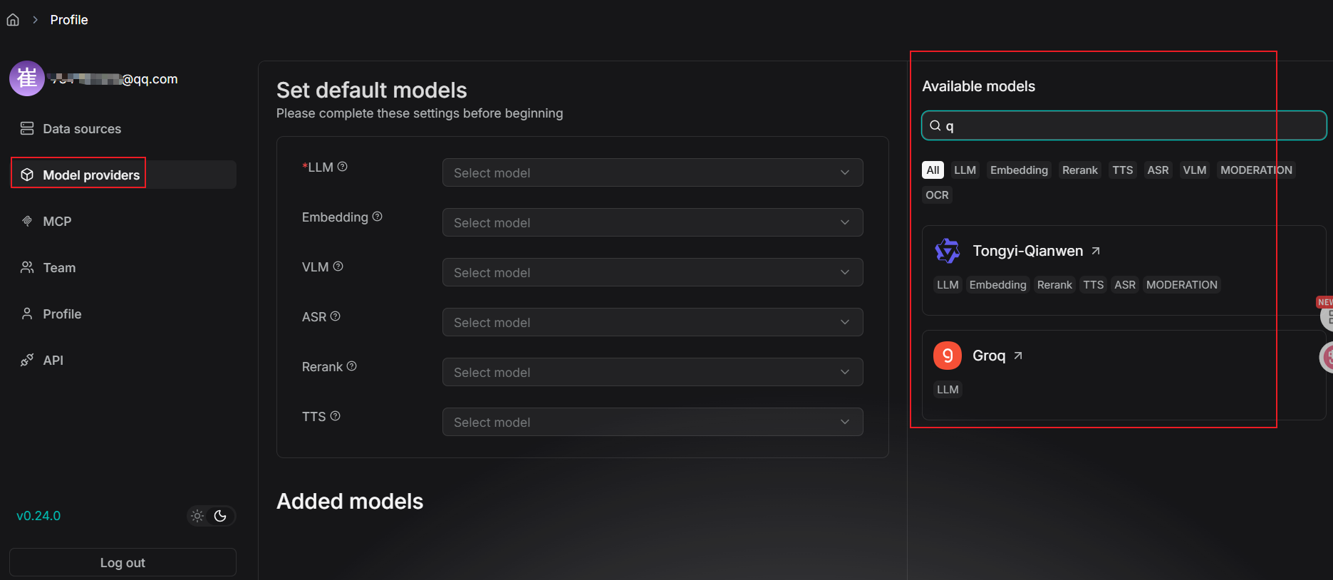The width and height of the screenshot is (1333, 580).
Task: Click the LLM tag on Tongyi-Qianwen card
Action: click(948, 285)
